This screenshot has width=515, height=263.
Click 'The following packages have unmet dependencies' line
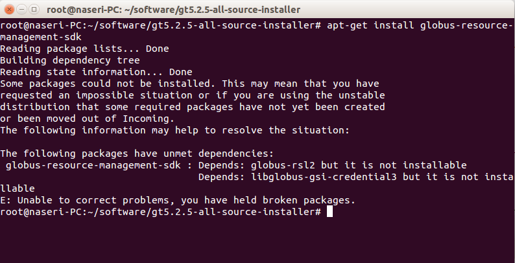point(137,154)
